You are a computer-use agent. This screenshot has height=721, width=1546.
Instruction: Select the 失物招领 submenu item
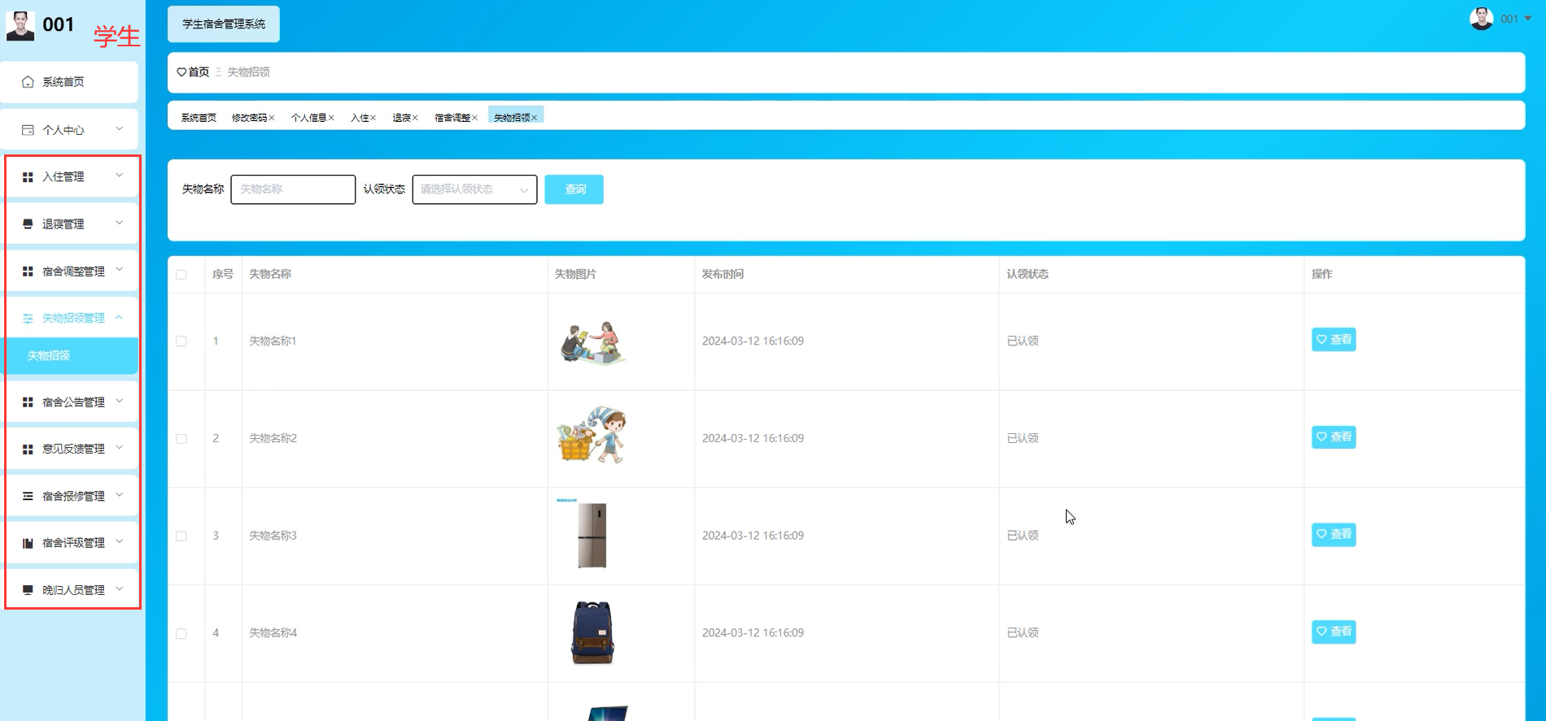(x=69, y=356)
